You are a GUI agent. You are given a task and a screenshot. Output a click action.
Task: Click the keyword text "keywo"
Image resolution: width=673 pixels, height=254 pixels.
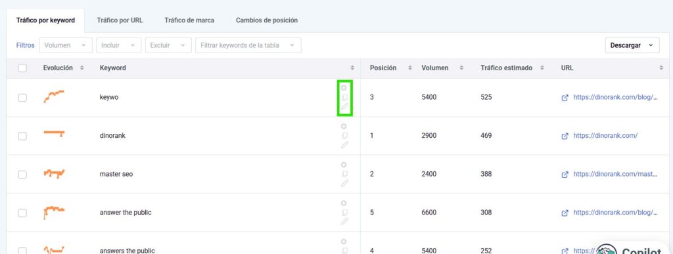(x=109, y=98)
